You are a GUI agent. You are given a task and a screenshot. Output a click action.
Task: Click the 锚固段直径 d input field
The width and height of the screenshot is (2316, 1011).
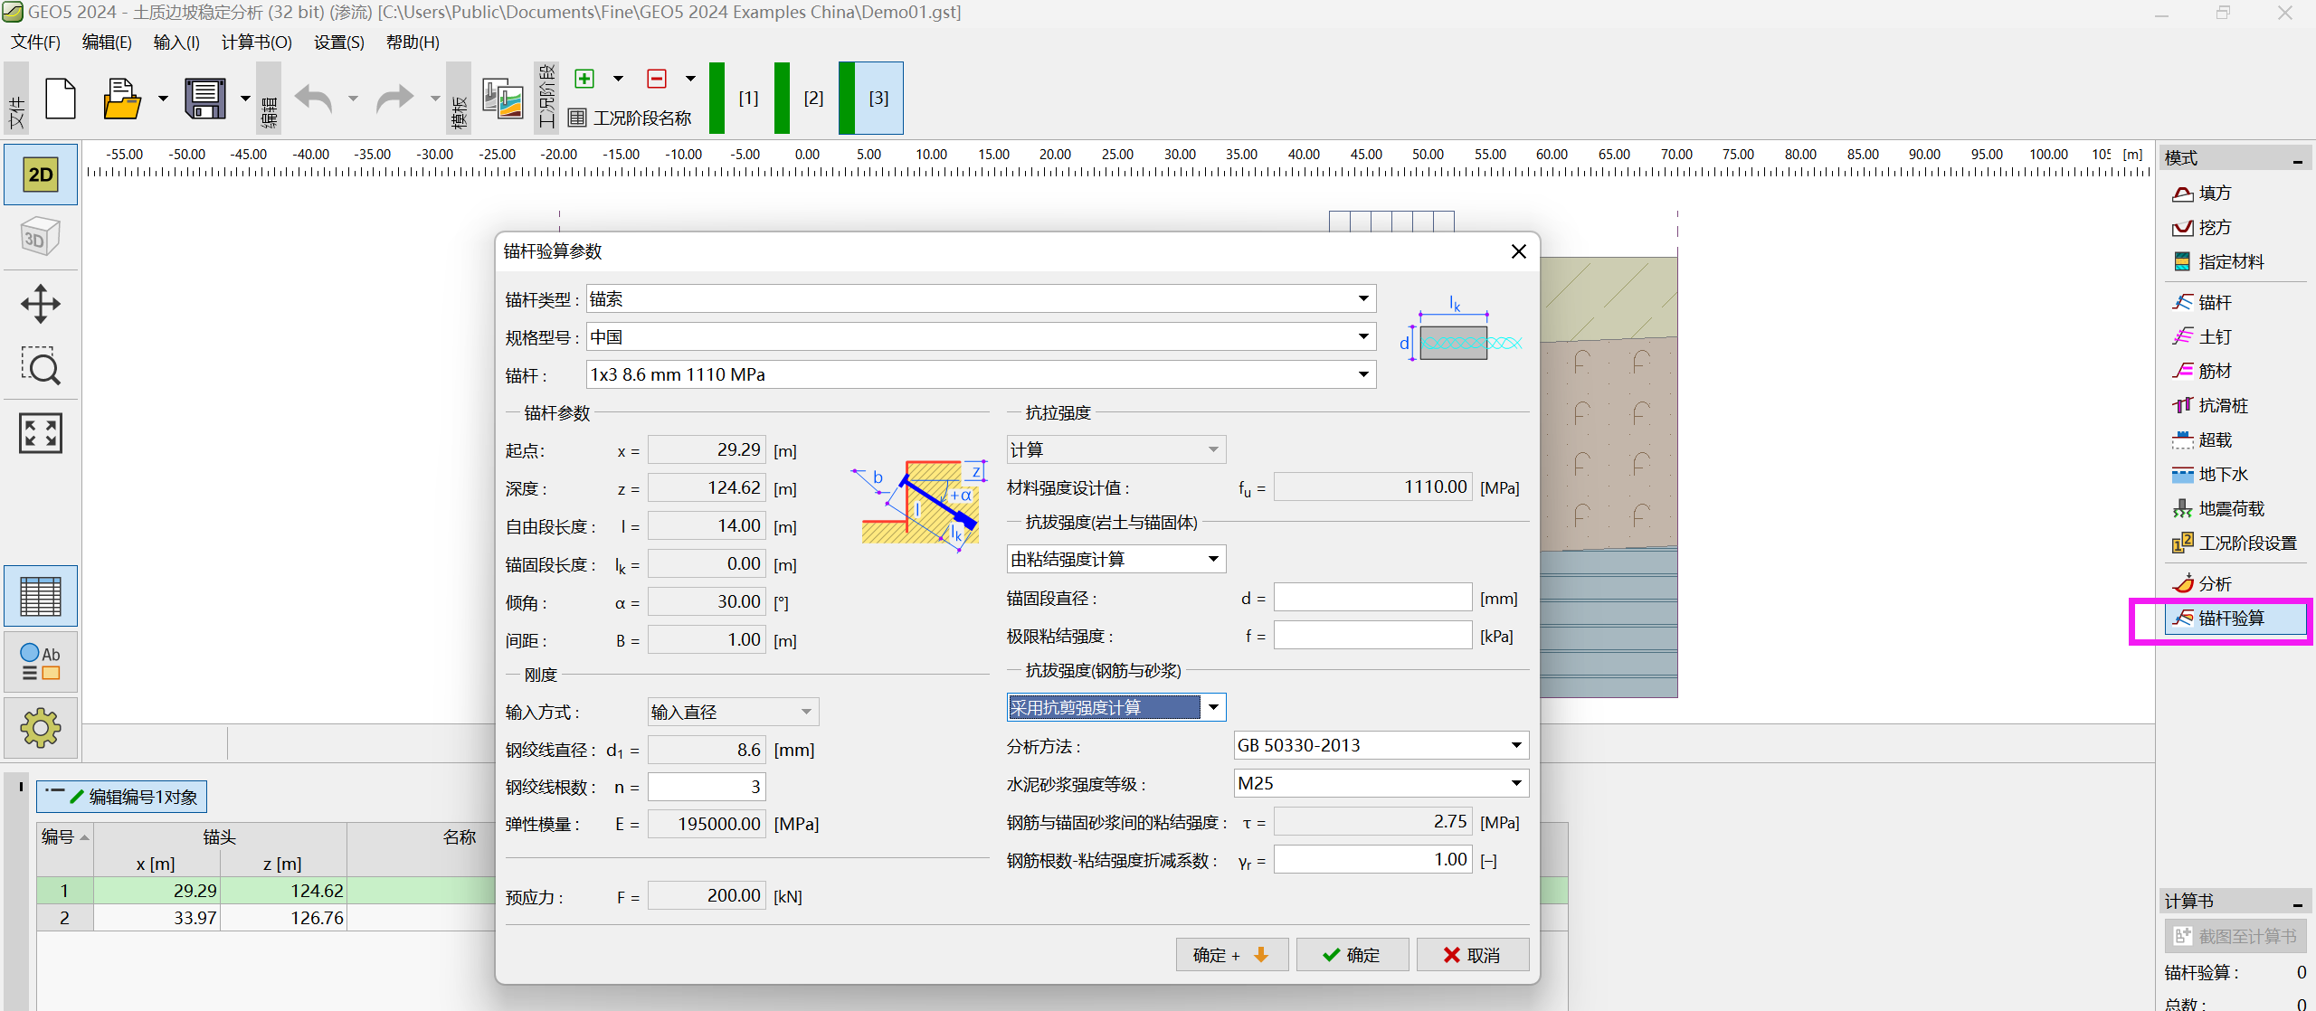tap(1373, 597)
